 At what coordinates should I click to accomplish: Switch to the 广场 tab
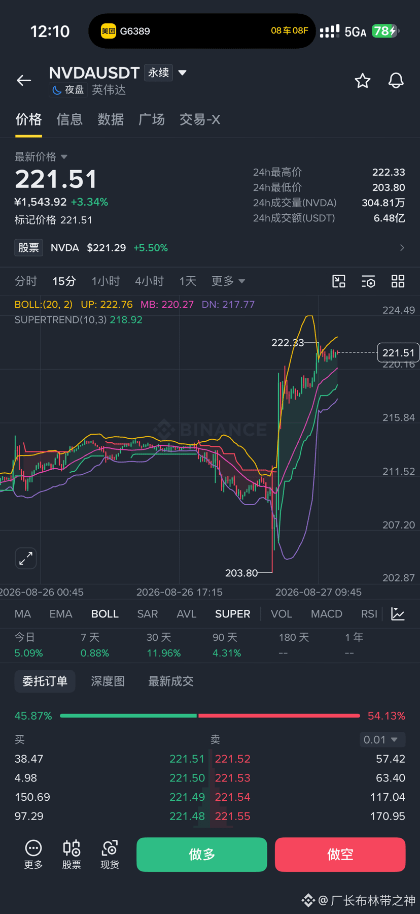(x=152, y=120)
